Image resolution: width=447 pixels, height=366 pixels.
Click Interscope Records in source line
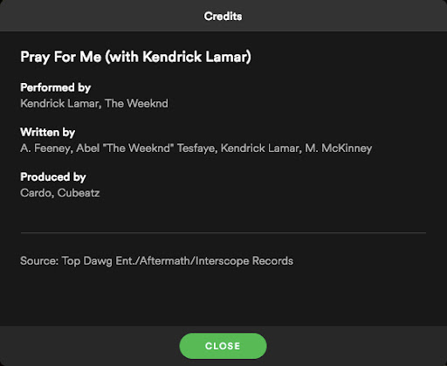[x=244, y=261]
